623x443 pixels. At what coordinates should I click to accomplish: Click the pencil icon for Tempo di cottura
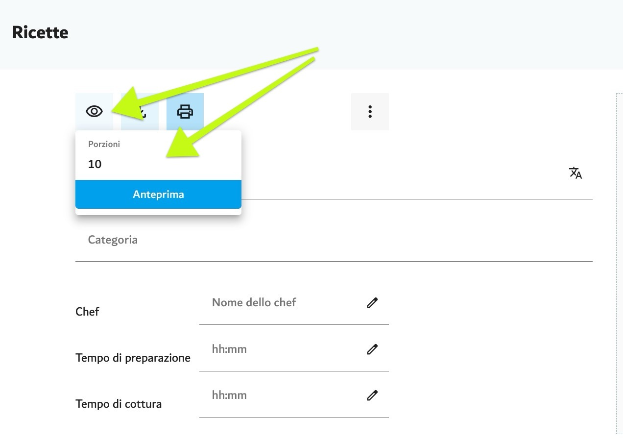pos(372,395)
